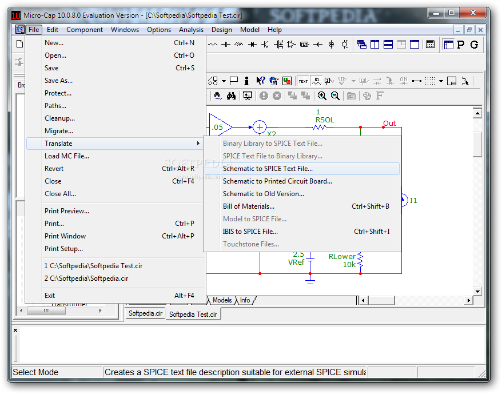Expand the Translate submenu arrow
The image size is (502, 394).
point(198,143)
